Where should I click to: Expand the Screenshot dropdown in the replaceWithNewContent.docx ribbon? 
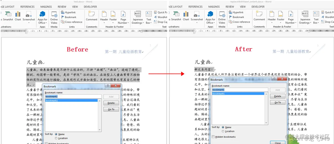click(197, 23)
